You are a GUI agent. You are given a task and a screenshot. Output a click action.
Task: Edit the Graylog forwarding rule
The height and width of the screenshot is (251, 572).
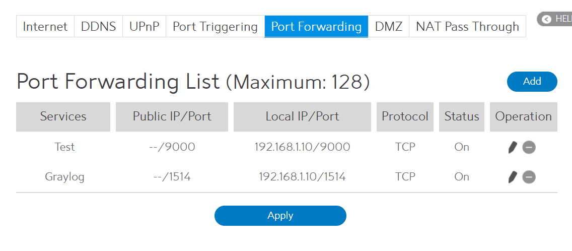[x=513, y=177]
